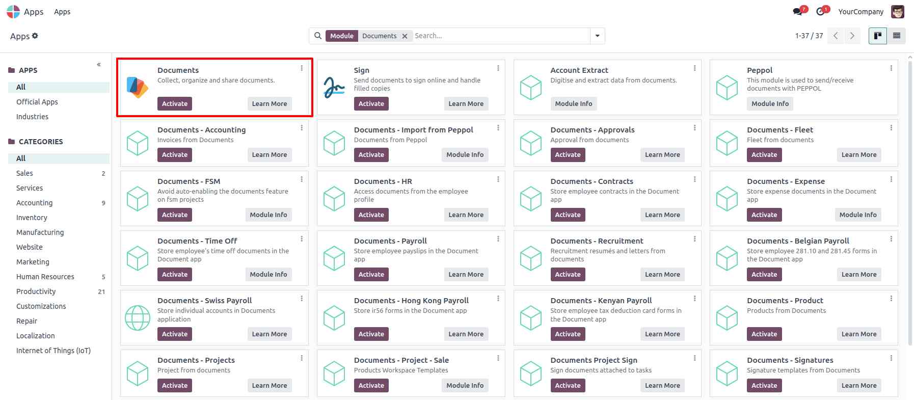914x400 pixels.
Task: Open kebab menu on Documents - Recruitment card
Action: (x=694, y=239)
